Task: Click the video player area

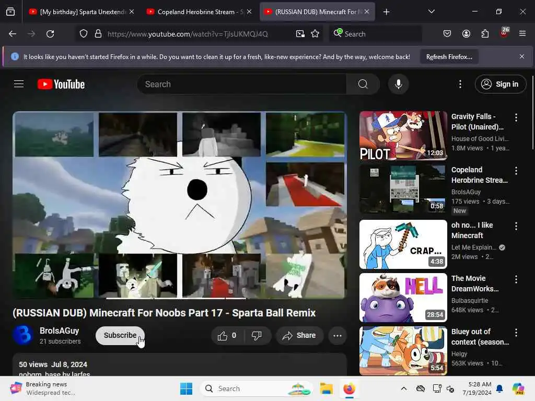Action: coord(180,205)
